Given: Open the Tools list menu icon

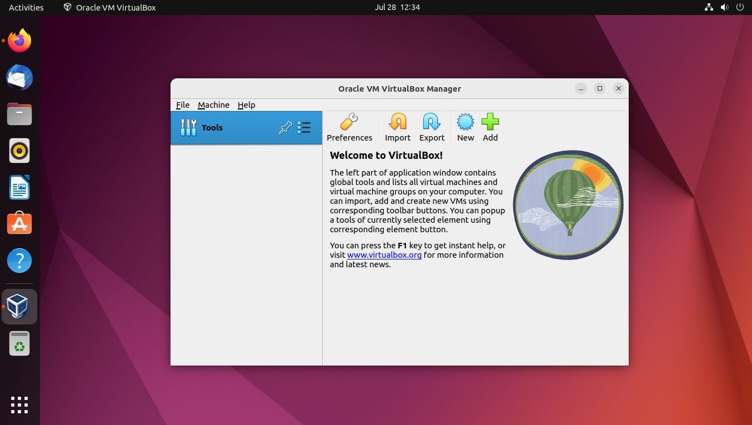Looking at the screenshot, I should coord(304,128).
